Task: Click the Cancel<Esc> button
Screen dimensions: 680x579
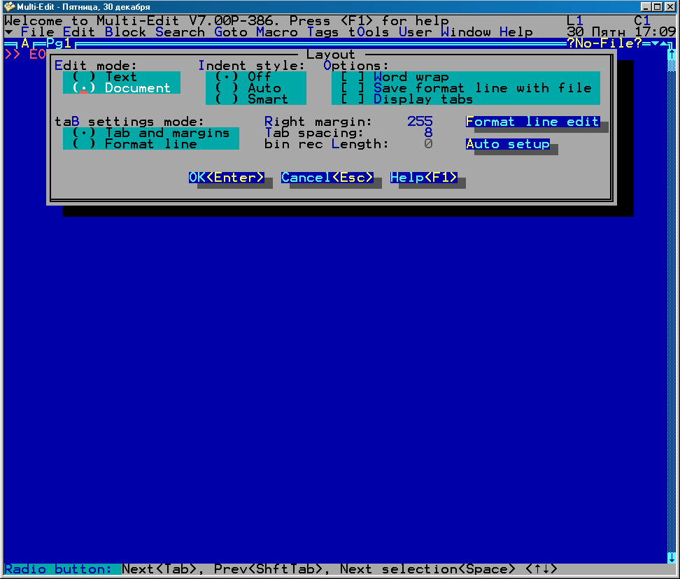Action: coord(327,177)
